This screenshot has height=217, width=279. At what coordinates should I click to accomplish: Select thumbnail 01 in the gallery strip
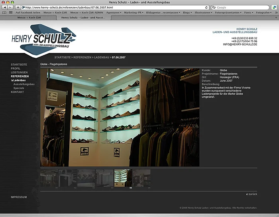49,178
